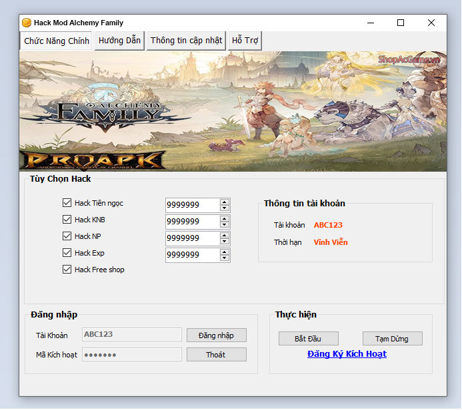
Task: Click the Tạm Dừng button
Action: pos(392,339)
